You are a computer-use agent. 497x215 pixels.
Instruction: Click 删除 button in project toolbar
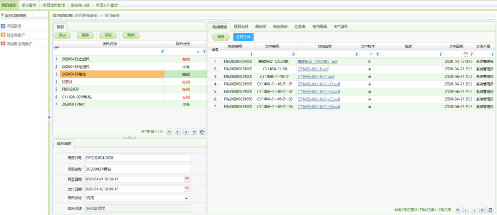pos(85,36)
